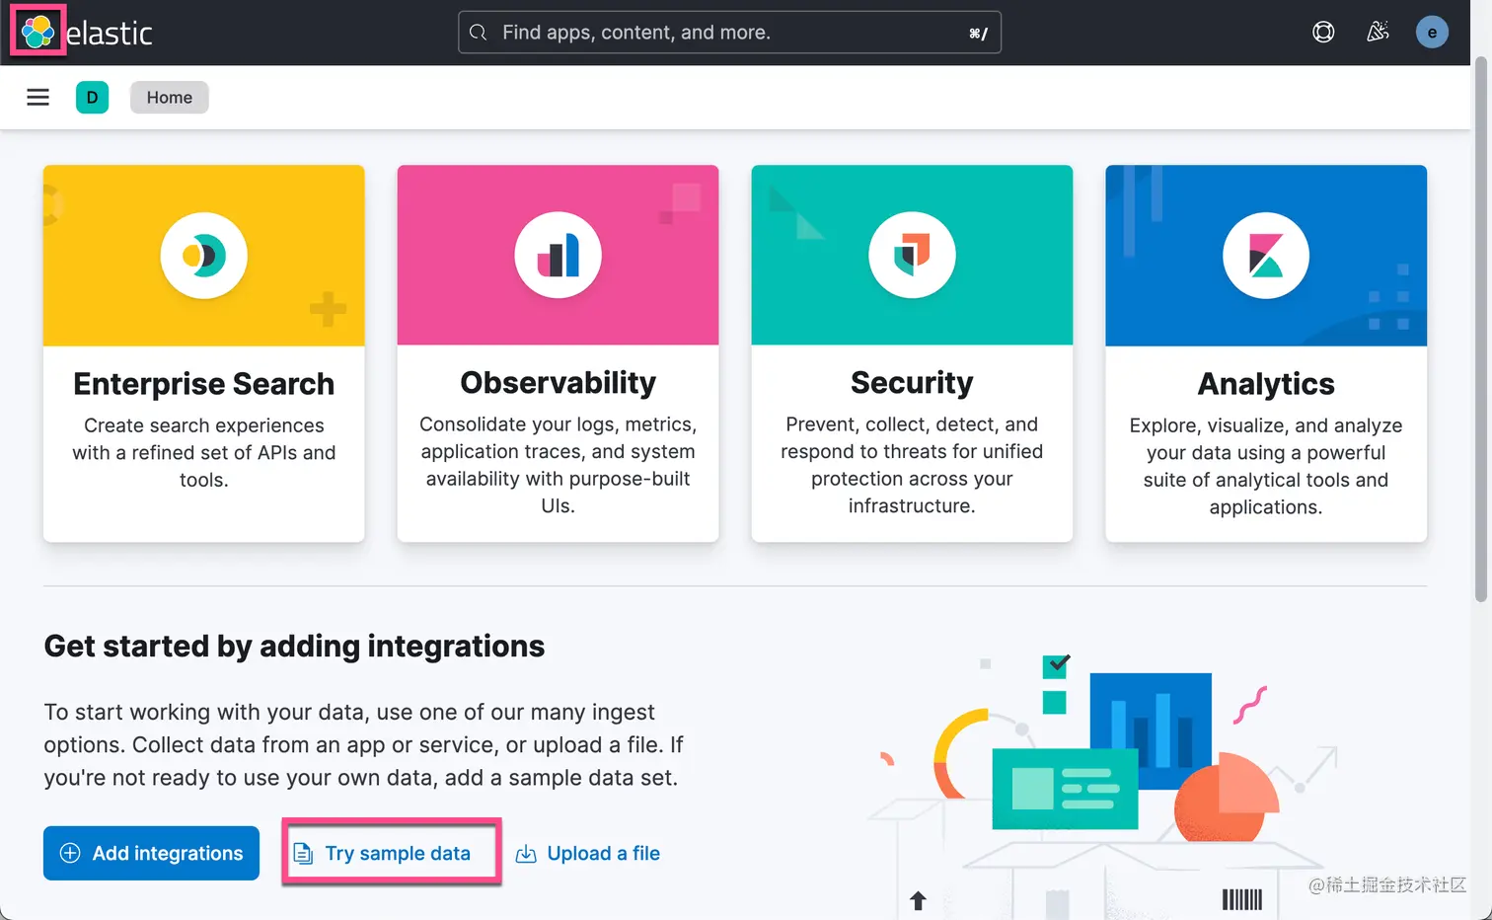Open the D space selector avatar
This screenshot has width=1492, height=920.
tap(92, 97)
